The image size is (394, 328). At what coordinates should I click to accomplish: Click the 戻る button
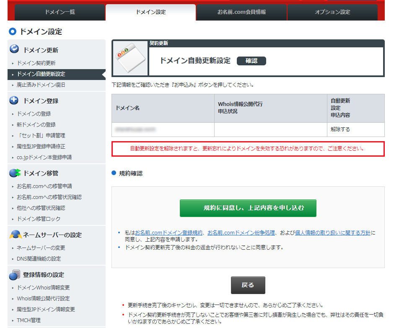(248, 285)
